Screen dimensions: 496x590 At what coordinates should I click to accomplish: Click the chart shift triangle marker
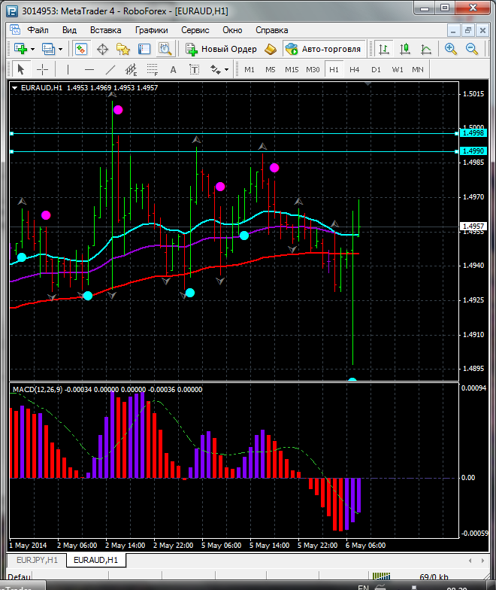pos(368,84)
